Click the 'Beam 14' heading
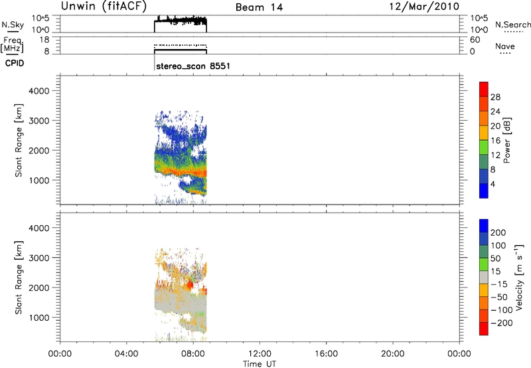 (x=259, y=7)
